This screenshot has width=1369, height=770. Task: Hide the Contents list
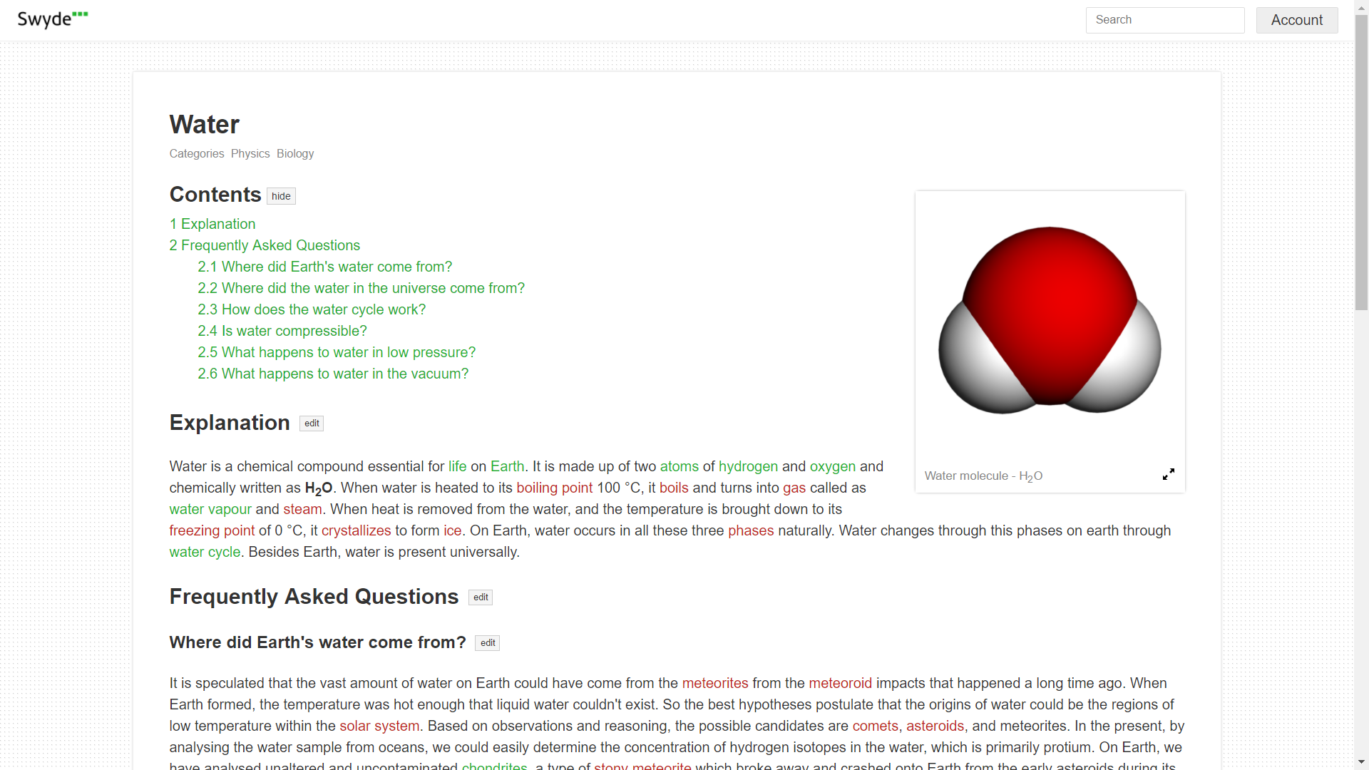[281, 196]
